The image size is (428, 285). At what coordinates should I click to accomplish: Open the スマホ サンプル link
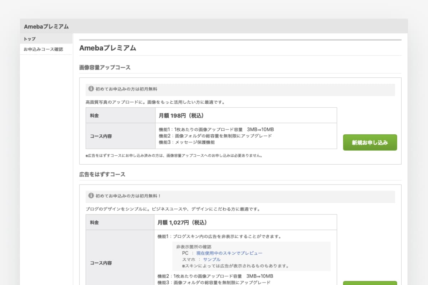tap(212, 259)
